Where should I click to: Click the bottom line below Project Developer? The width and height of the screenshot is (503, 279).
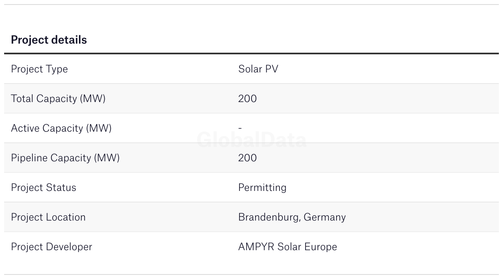point(251,274)
